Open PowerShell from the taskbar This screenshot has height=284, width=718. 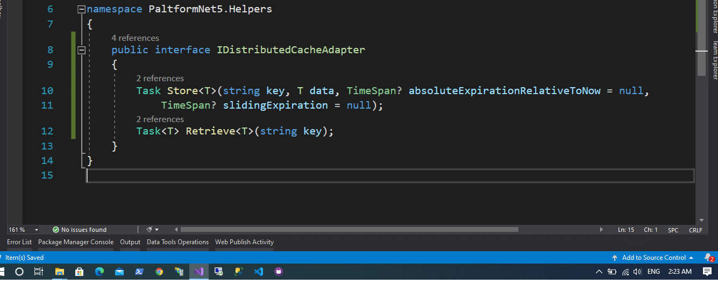pyautogui.click(x=139, y=272)
